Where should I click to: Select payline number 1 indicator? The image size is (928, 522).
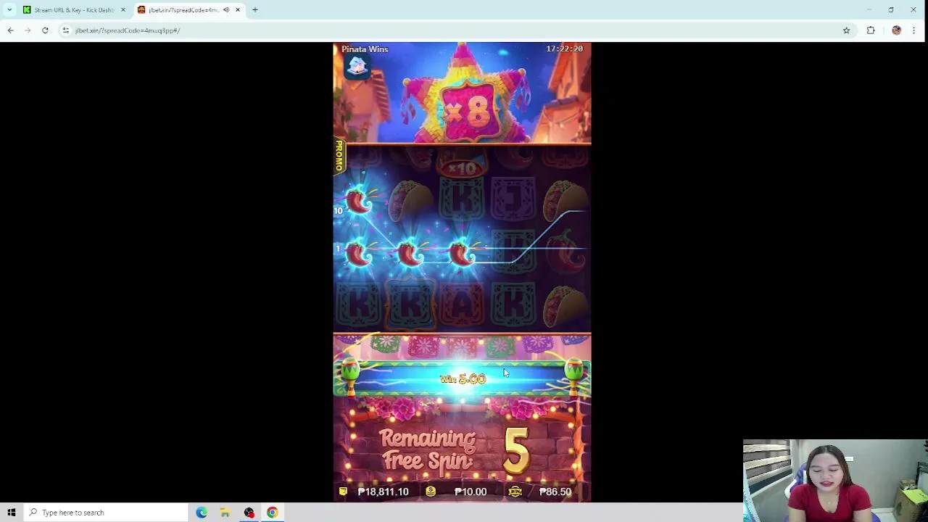pos(337,249)
